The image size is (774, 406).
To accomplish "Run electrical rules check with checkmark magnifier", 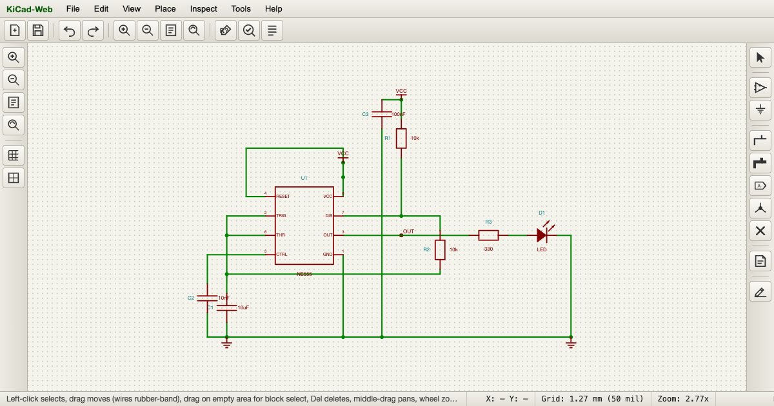I will [x=249, y=30].
